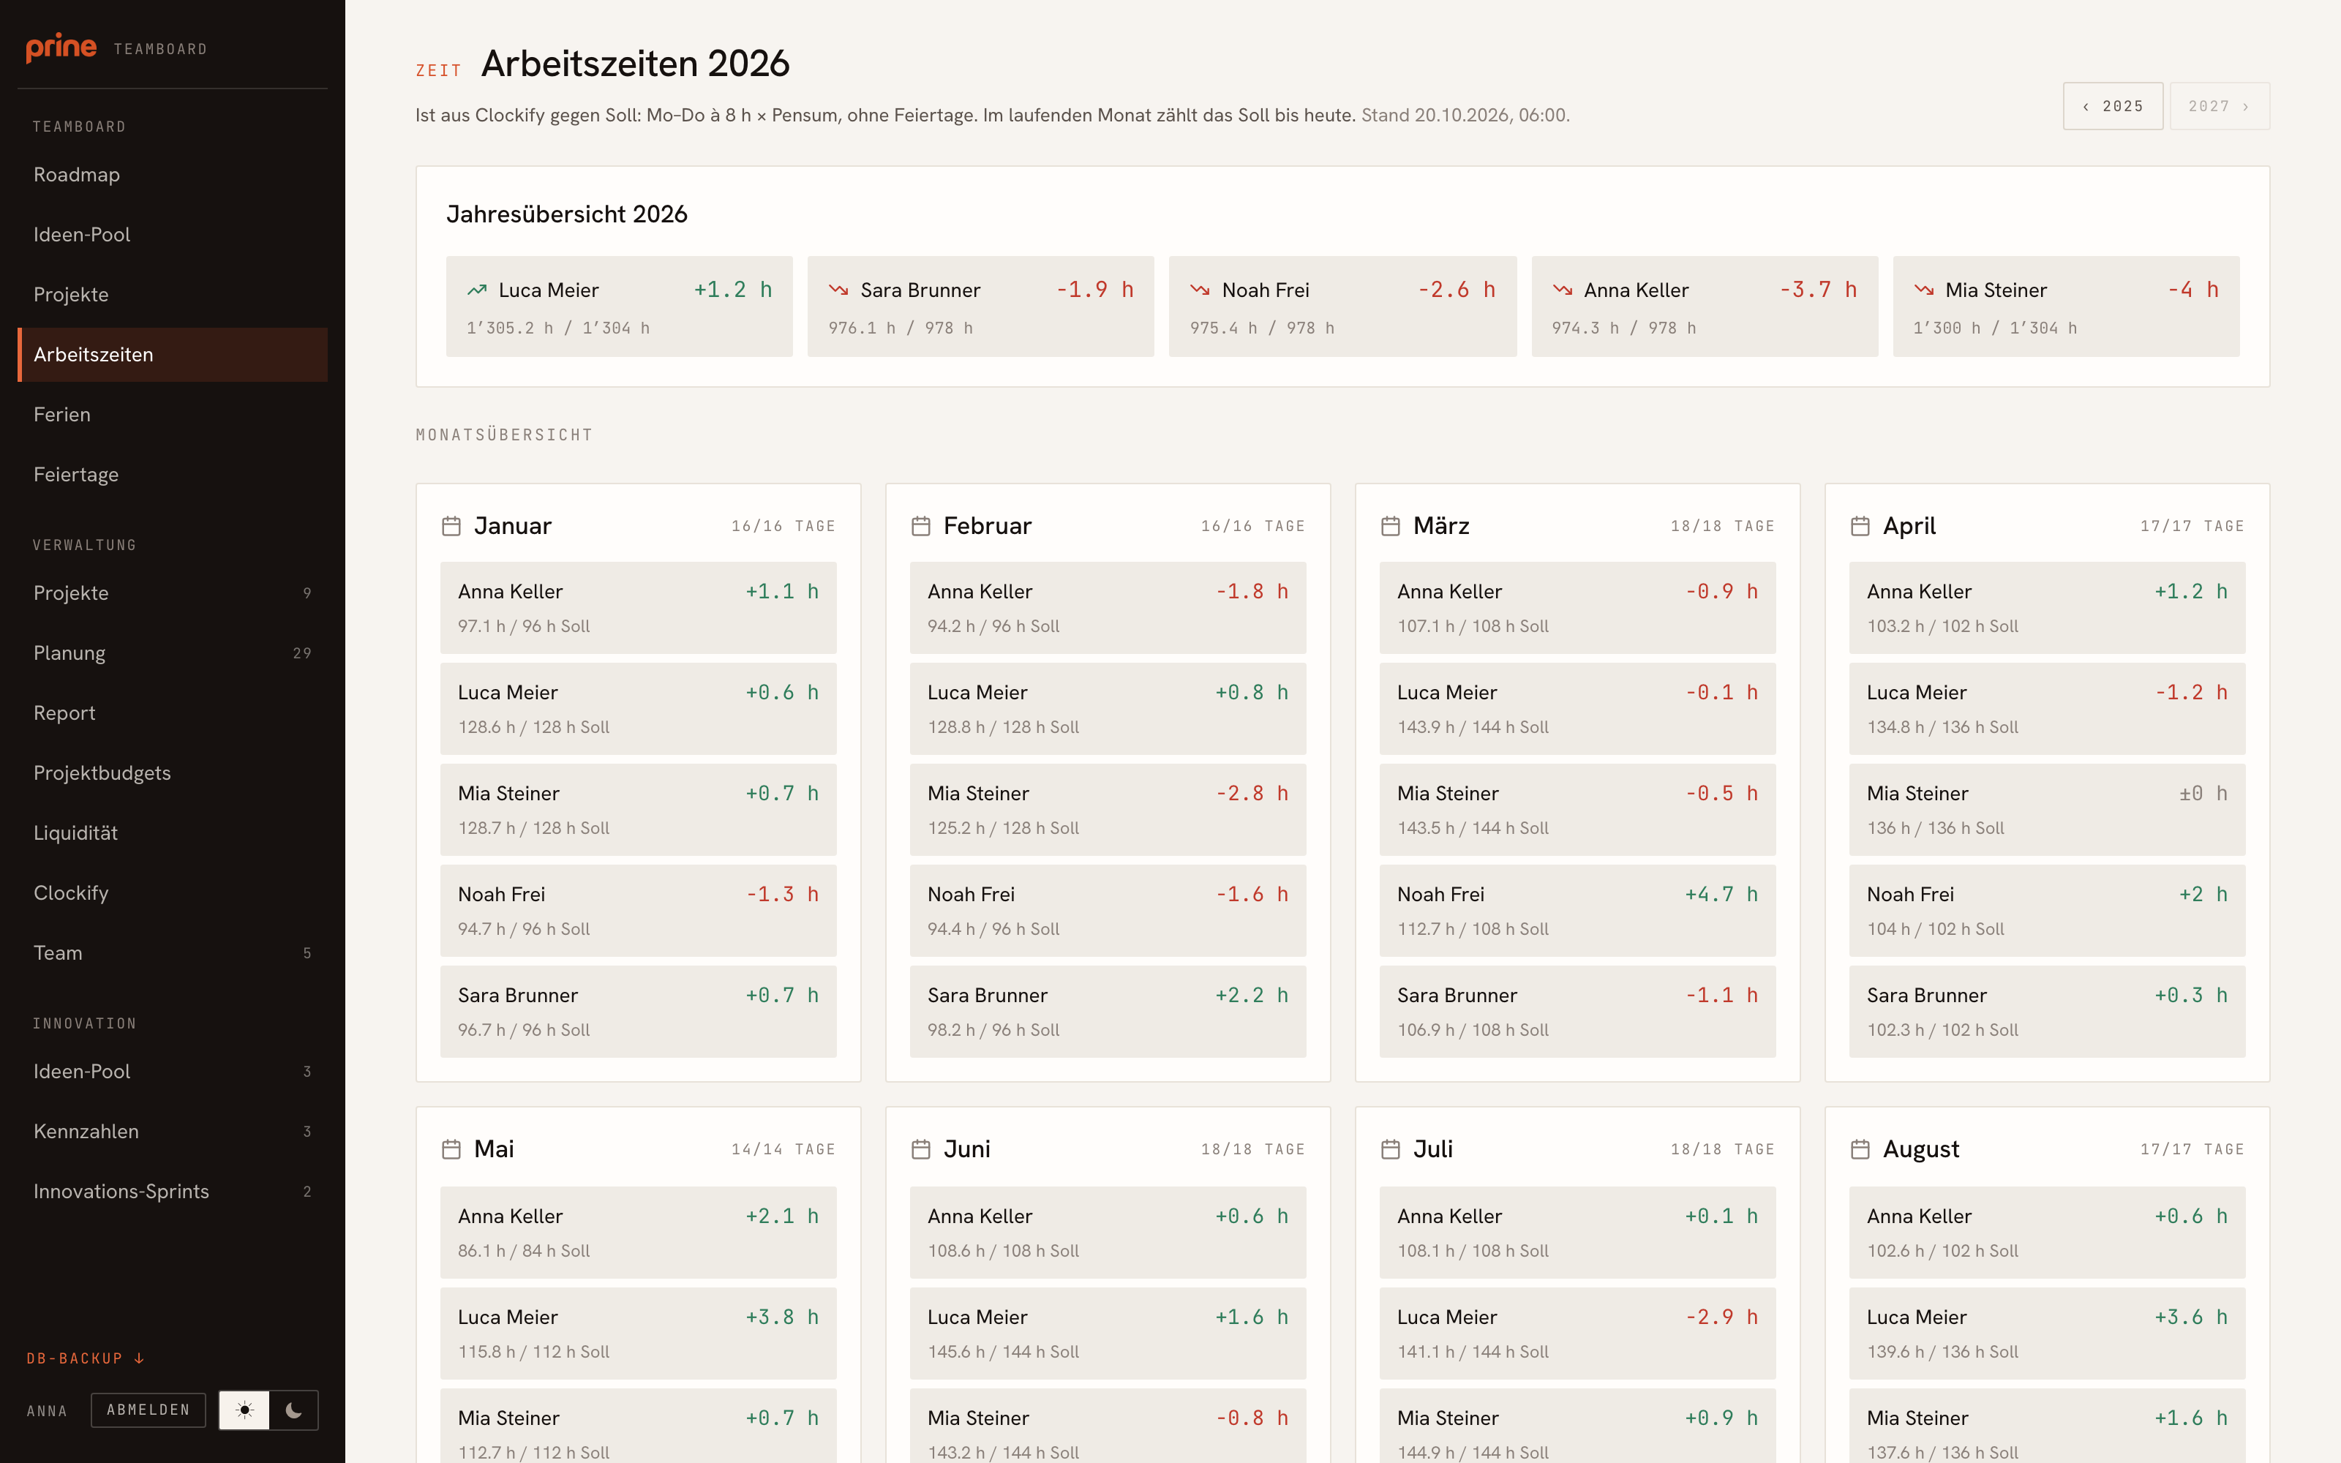Switch to light mode sun toggle
This screenshot has width=2341, height=1463.
[x=245, y=1410]
